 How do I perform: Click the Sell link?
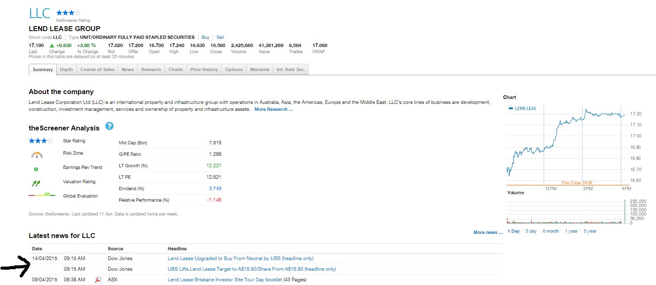(220, 37)
